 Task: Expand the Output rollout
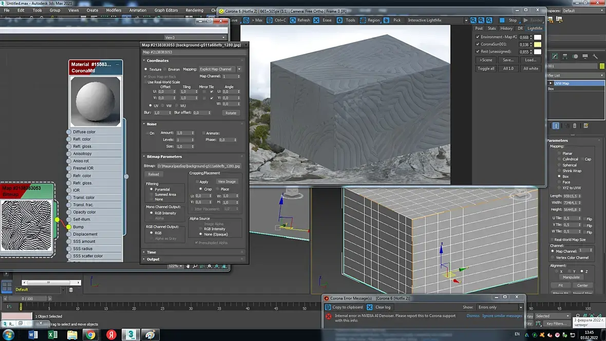153,259
